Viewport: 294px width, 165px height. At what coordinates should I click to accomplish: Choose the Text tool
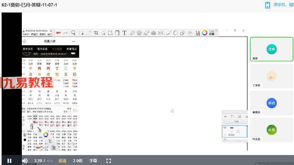pyautogui.click(x=125, y=33)
